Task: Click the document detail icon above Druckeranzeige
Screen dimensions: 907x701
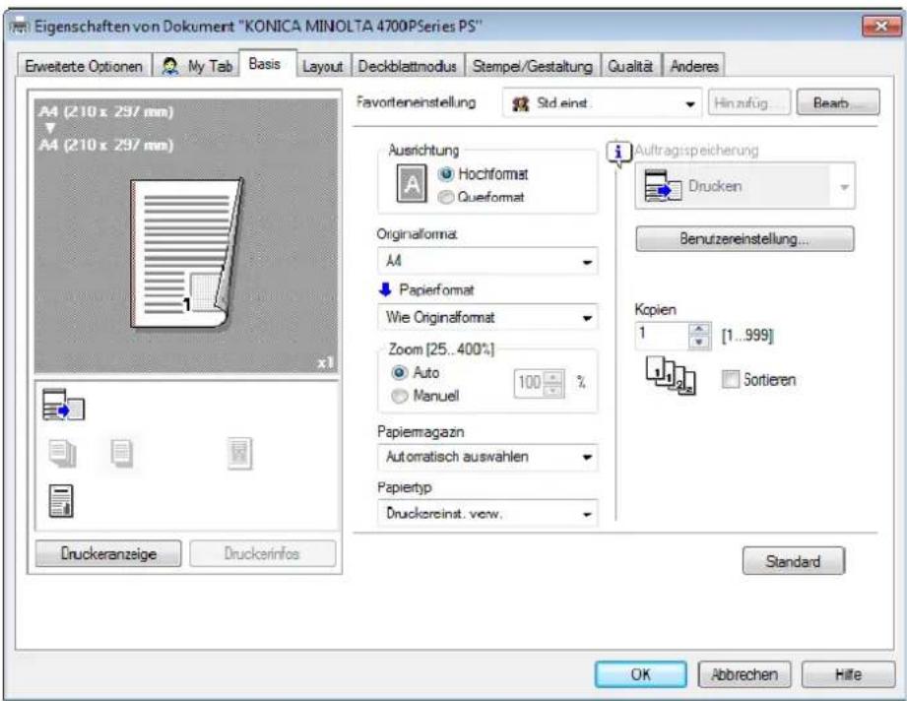Action: pos(61,501)
